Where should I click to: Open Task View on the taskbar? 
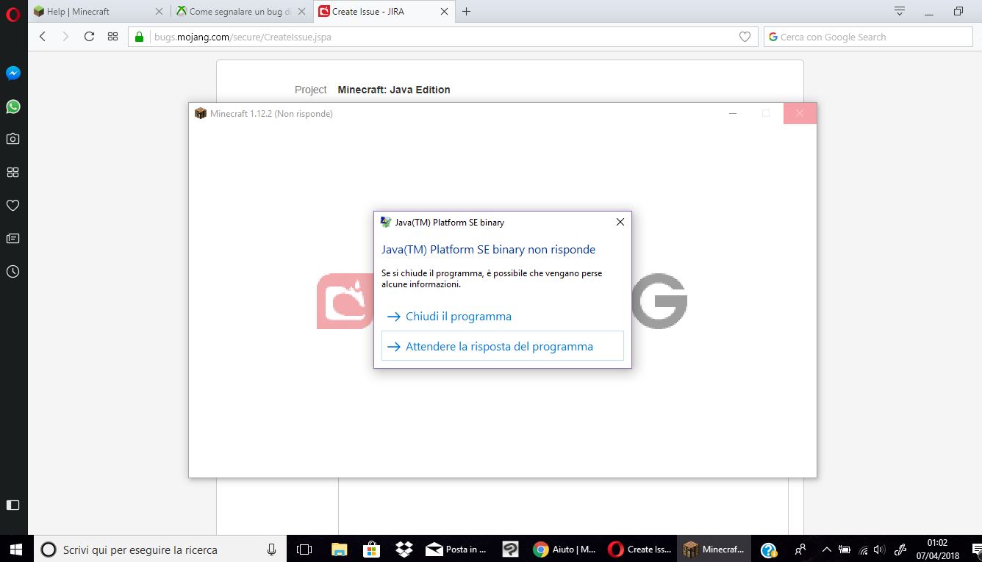[304, 549]
